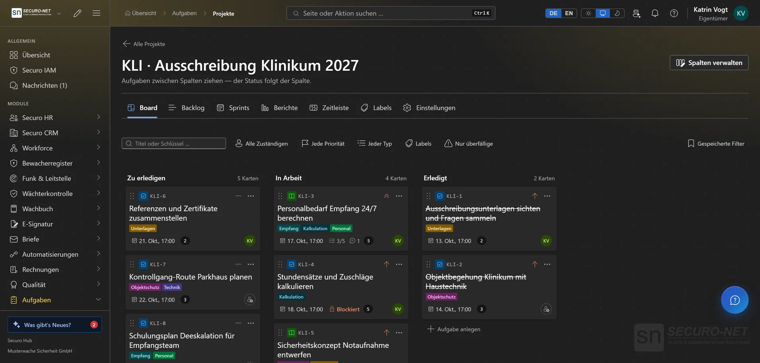Viewport: 760px width, 363px height.
Task: Open the three-dot menu on card KLI-6
Action: point(251,196)
